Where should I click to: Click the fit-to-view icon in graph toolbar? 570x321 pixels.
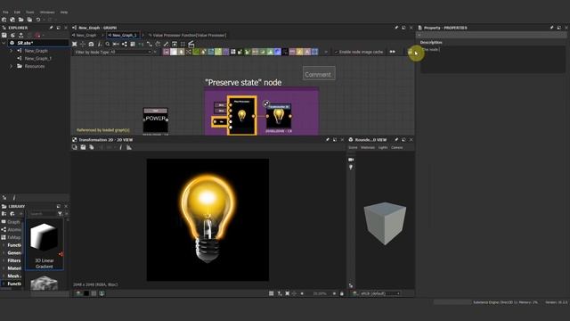click(75, 44)
